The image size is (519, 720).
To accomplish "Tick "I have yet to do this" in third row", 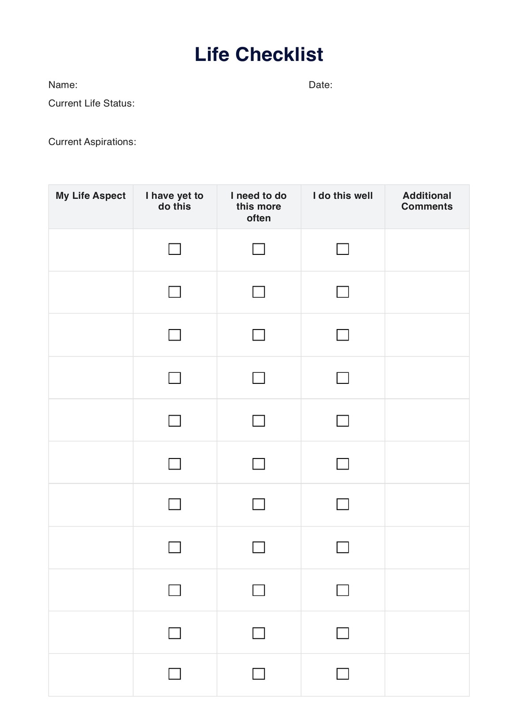I will (x=175, y=335).
